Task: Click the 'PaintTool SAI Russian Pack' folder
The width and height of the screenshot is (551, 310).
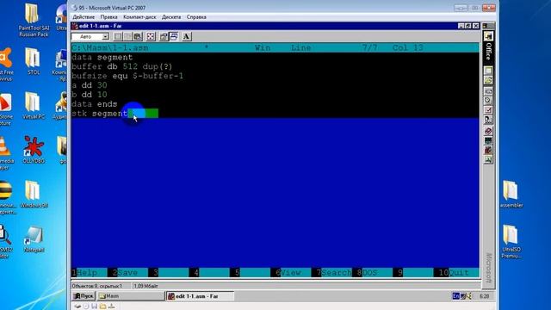Action: 34,20
